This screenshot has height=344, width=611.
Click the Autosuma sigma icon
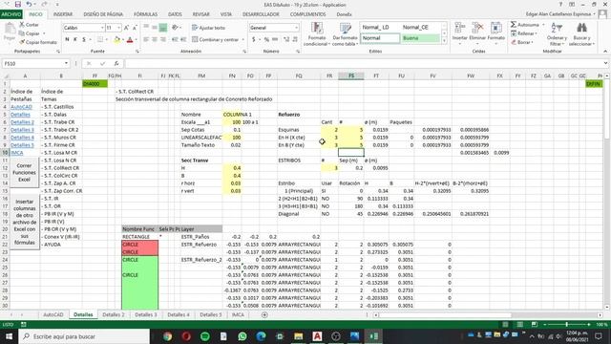tap(514, 25)
